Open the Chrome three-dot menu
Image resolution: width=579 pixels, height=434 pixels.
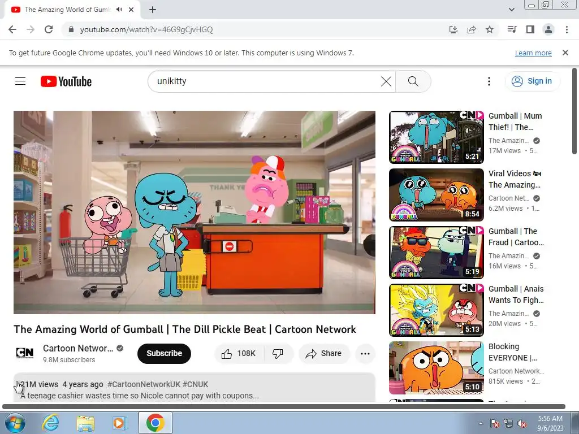[567, 29]
